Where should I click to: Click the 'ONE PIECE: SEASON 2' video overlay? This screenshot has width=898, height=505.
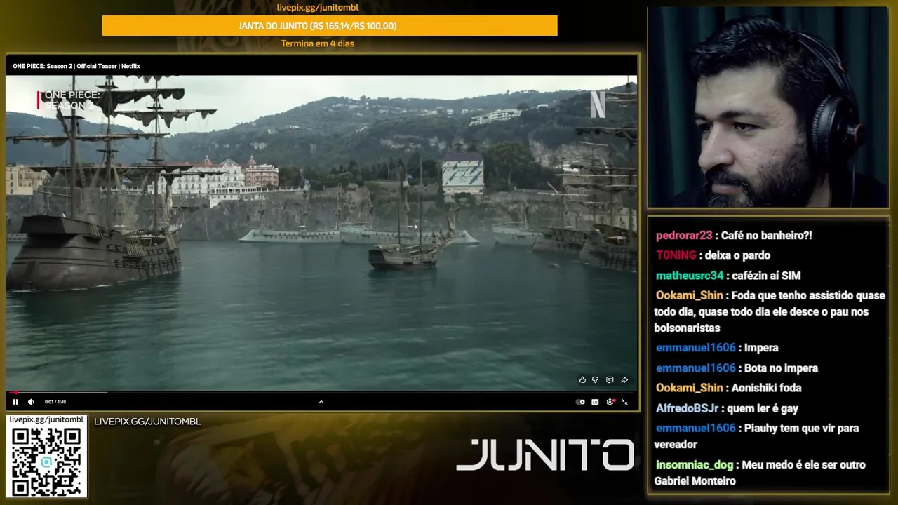69,100
